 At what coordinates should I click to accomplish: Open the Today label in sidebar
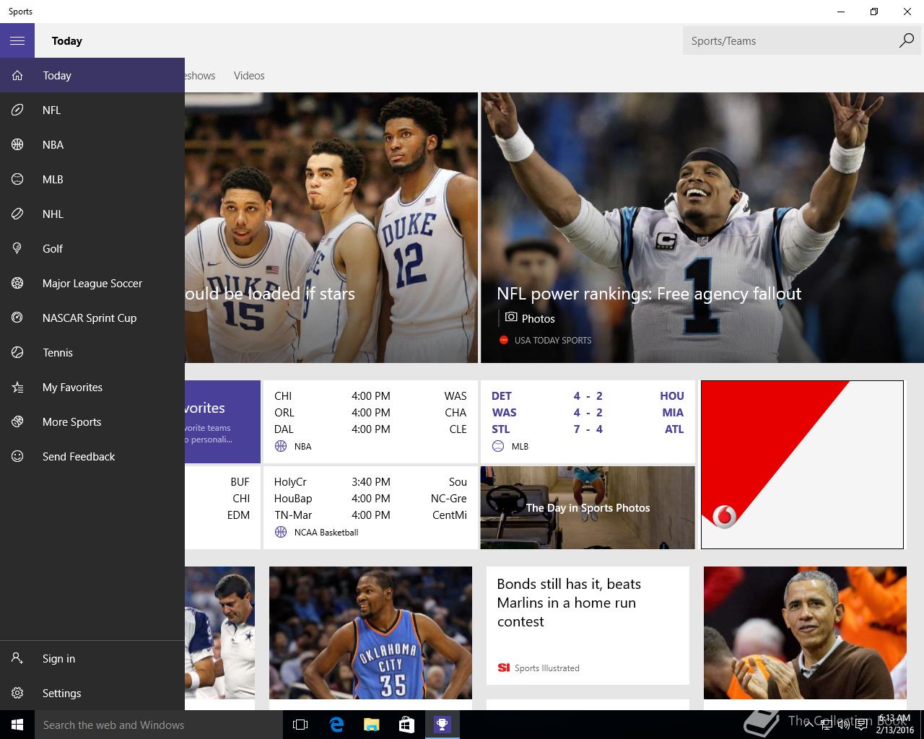tap(56, 75)
